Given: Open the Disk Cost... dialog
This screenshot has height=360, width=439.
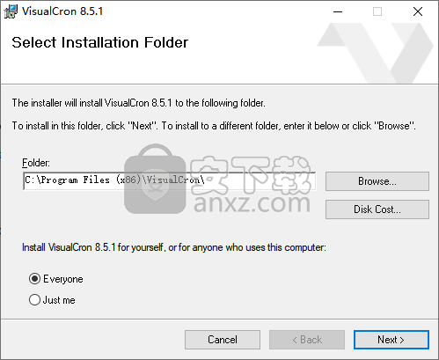Looking at the screenshot, I should pyautogui.click(x=377, y=209).
